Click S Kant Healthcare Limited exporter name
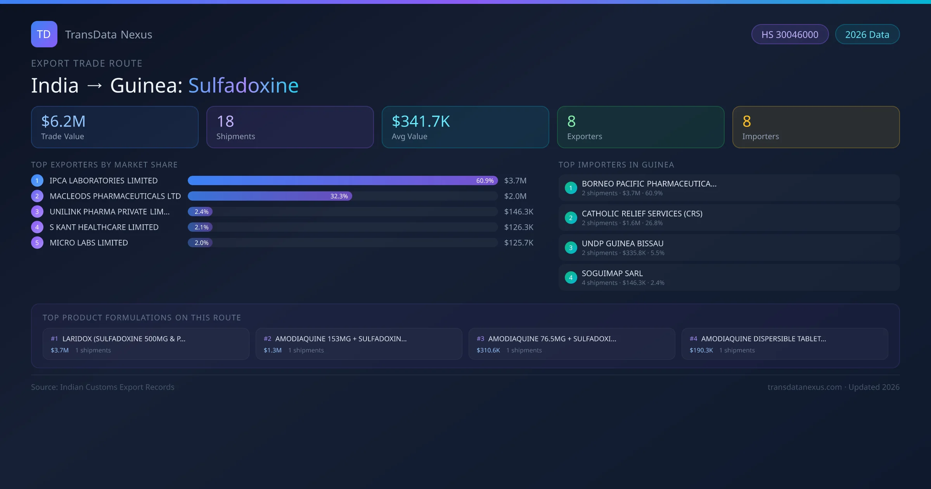The width and height of the screenshot is (931, 489). 104,227
